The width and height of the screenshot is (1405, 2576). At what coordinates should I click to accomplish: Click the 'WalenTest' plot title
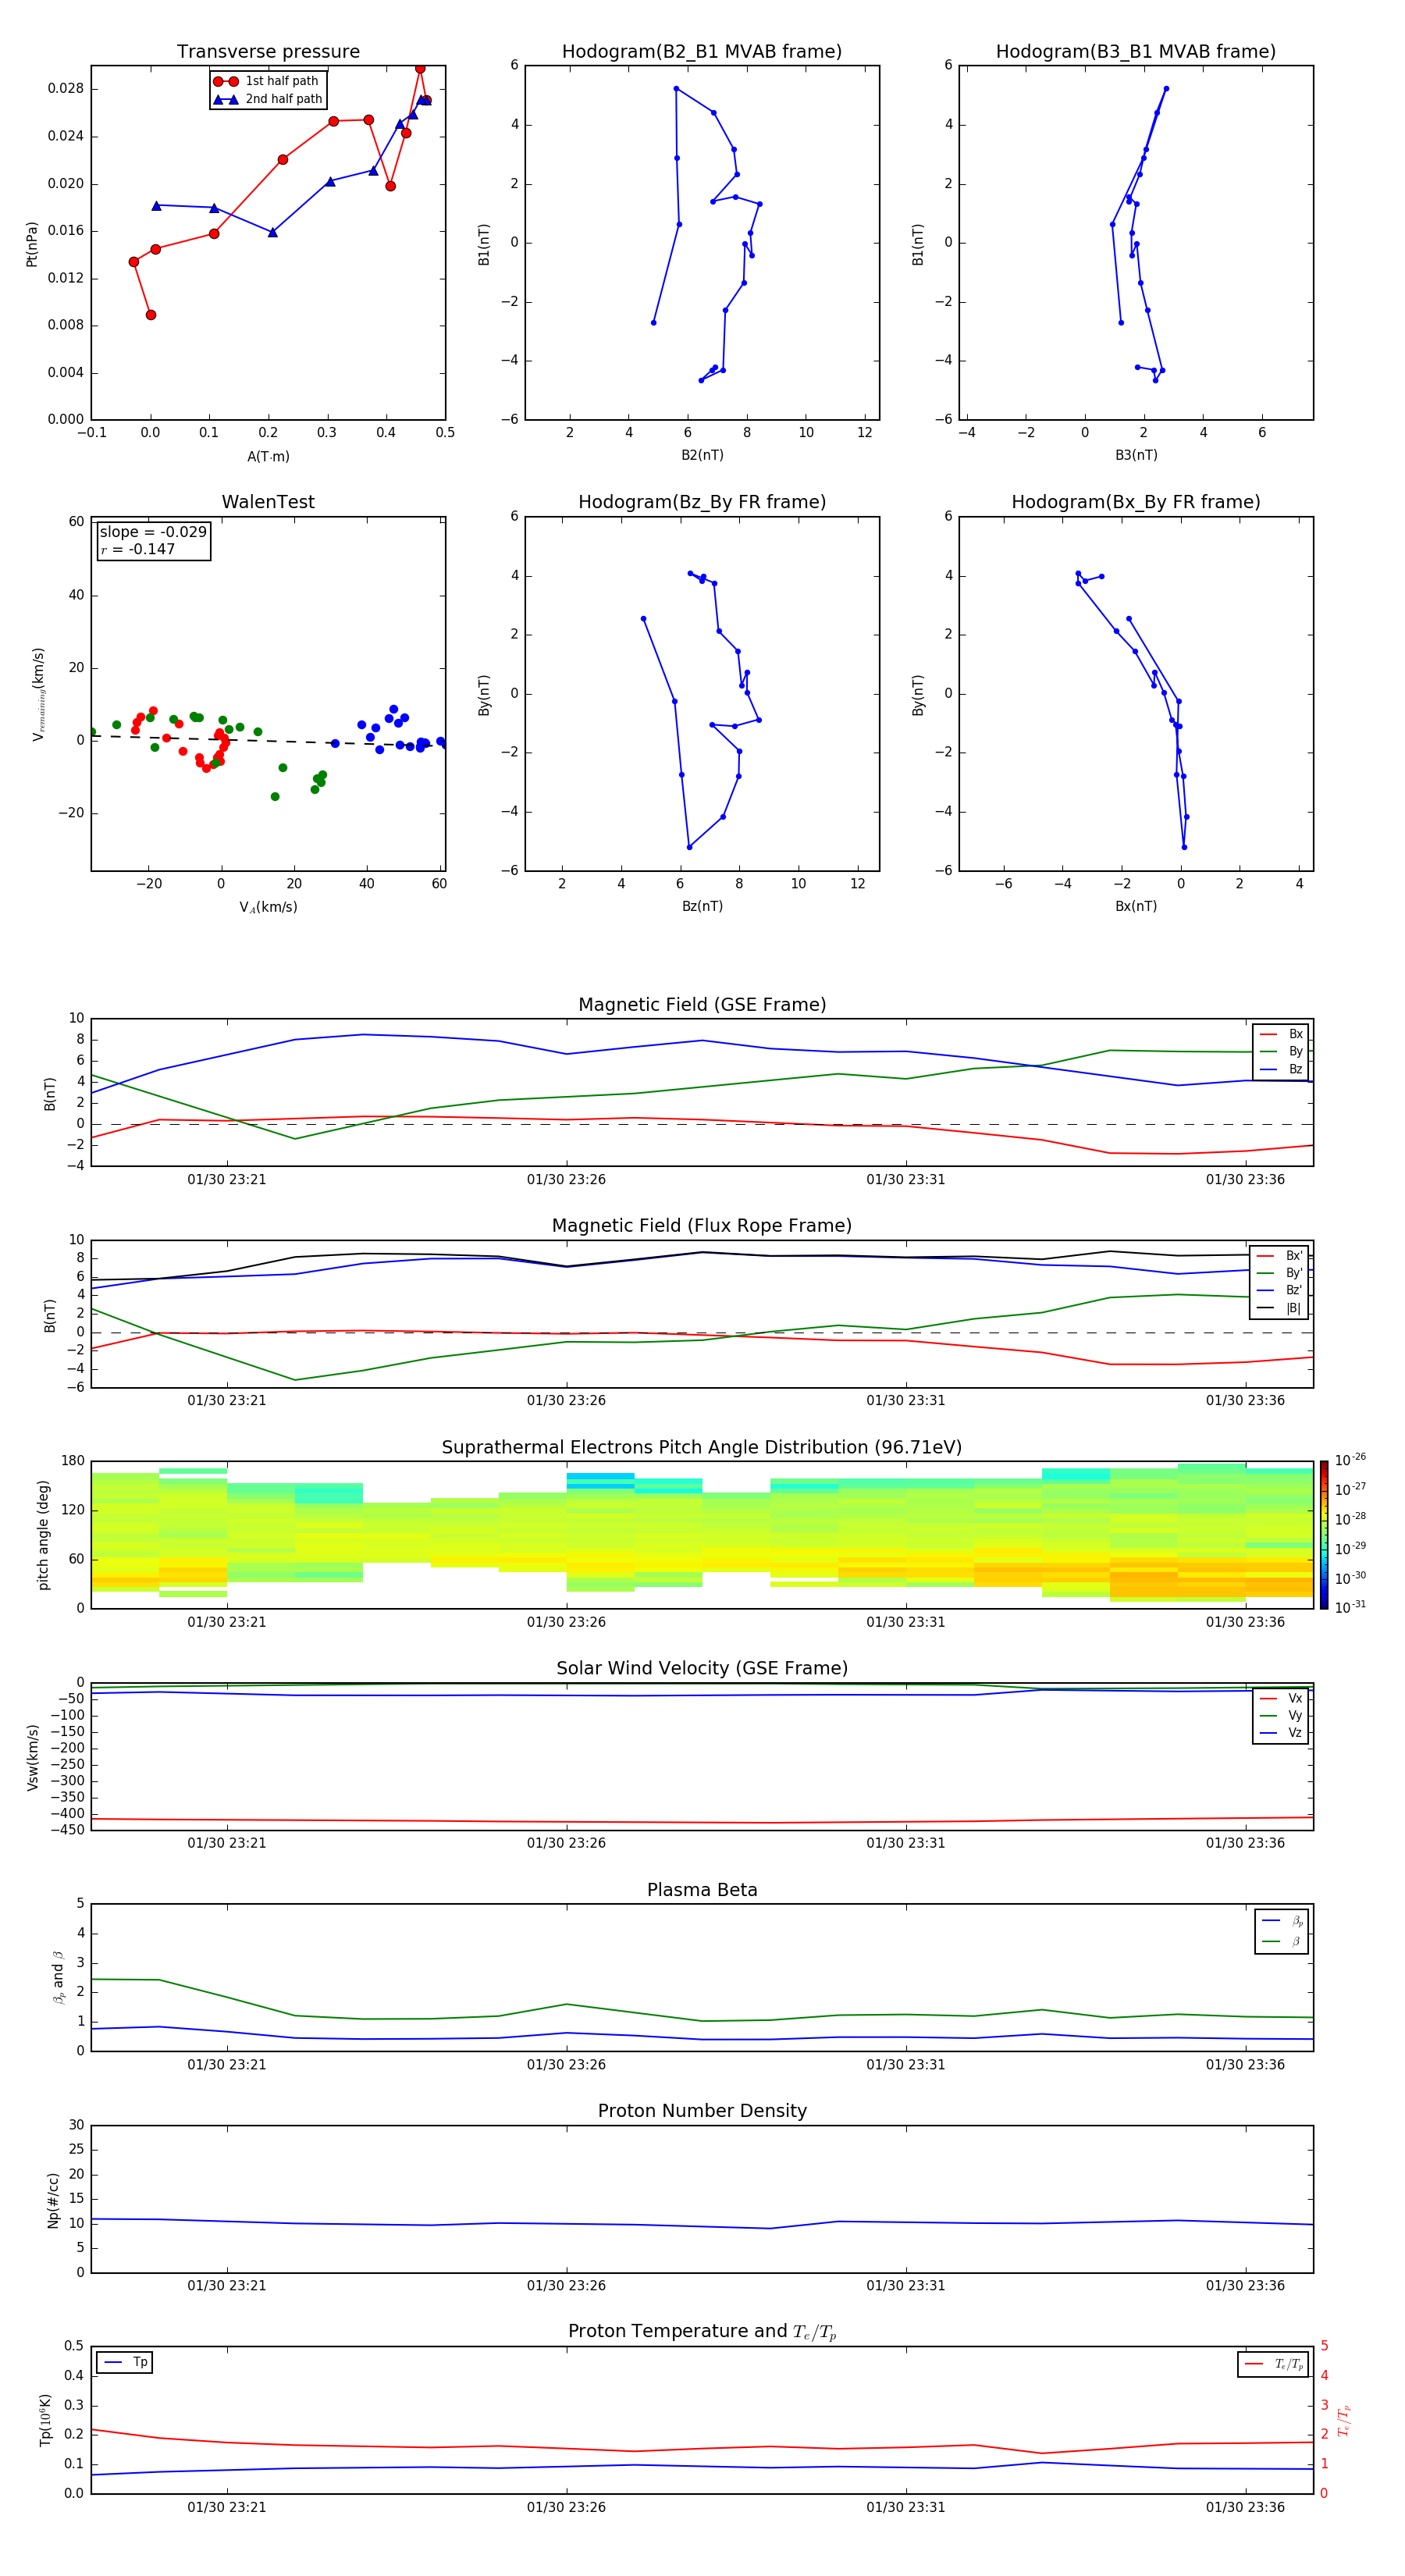(268, 502)
